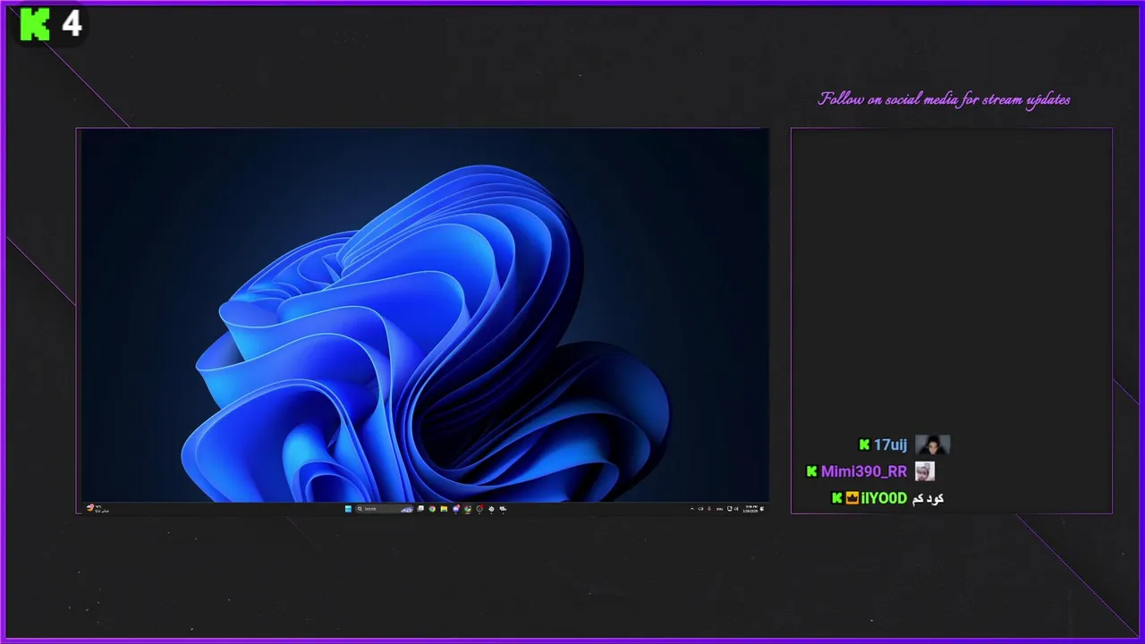This screenshot has width=1145, height=644.
Task: Click the Arabic chat message from ilYO0D
Action: click(x=927, y=498)
